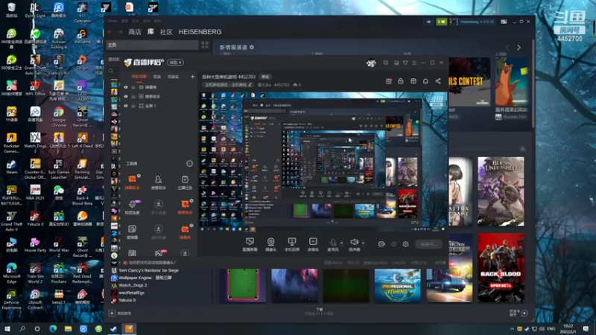Add a new scene with the plus icon
The image size is (596, 335).
[x=192, y=77]
